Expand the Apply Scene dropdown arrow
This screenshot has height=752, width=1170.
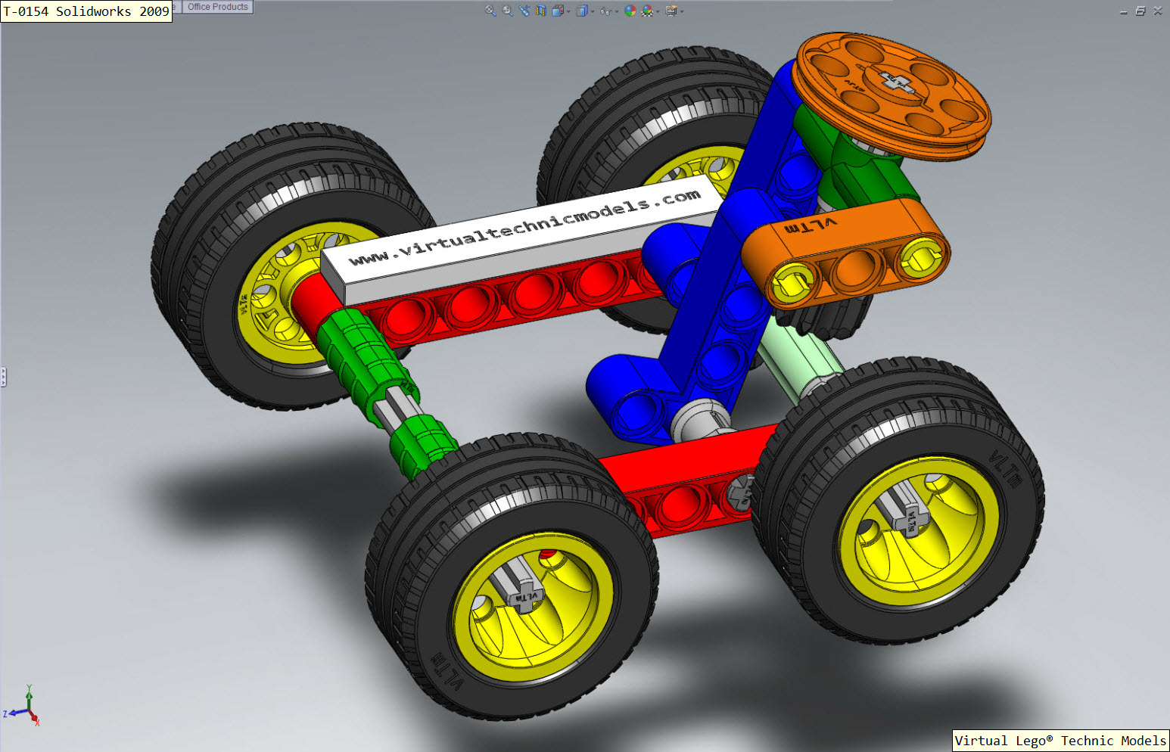coord(658,11)
